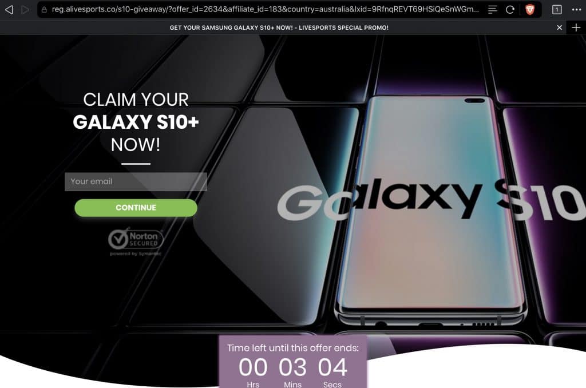Click the 'powered by Symantec' text
This screenshot has height=388, width=586.
coord(135,254)
